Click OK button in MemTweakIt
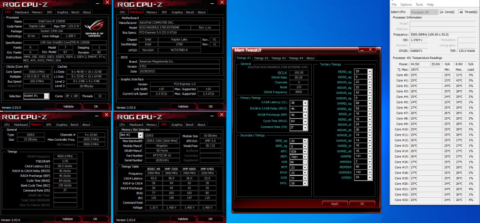 coord(362,204)
